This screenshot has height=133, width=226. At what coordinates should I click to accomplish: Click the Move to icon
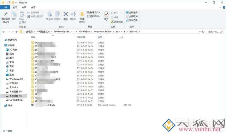[49, 14]
